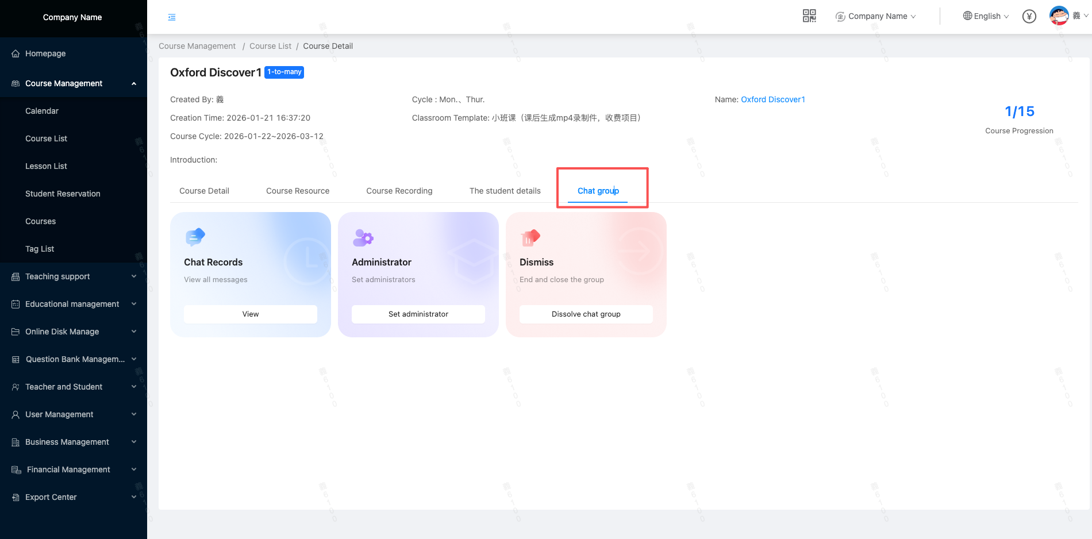The height and width of the screenshot is (539, 1092).
Task: Select Lesson List in the sidebar
Action: [46, 166]
